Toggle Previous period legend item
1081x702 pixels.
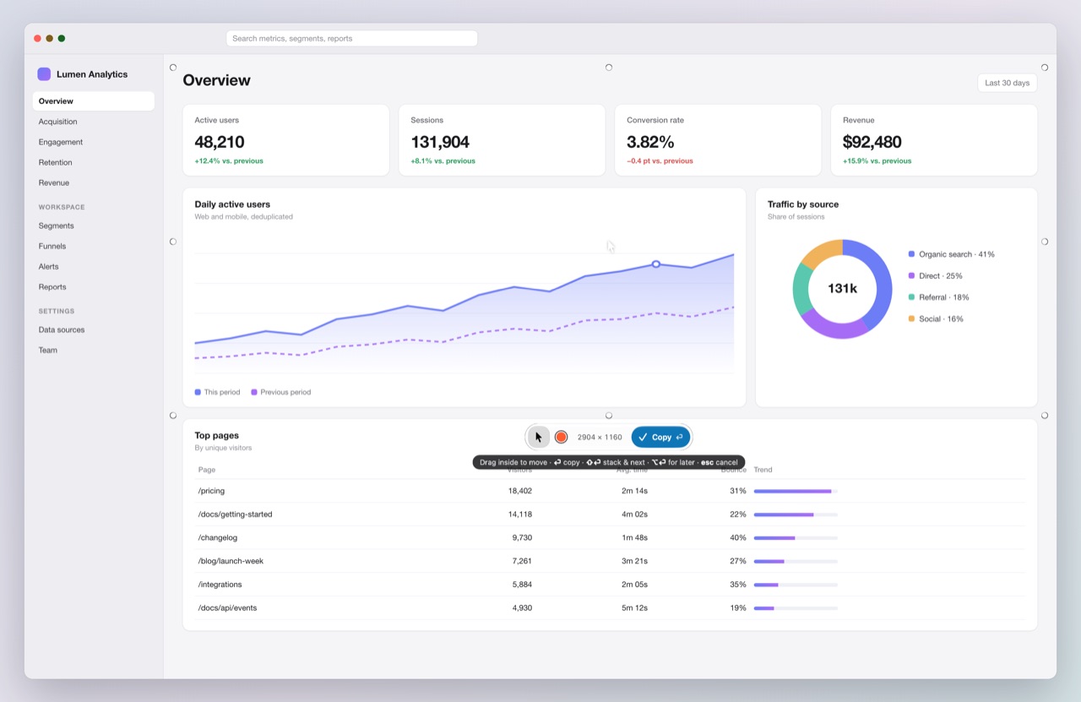coord(281,392)
